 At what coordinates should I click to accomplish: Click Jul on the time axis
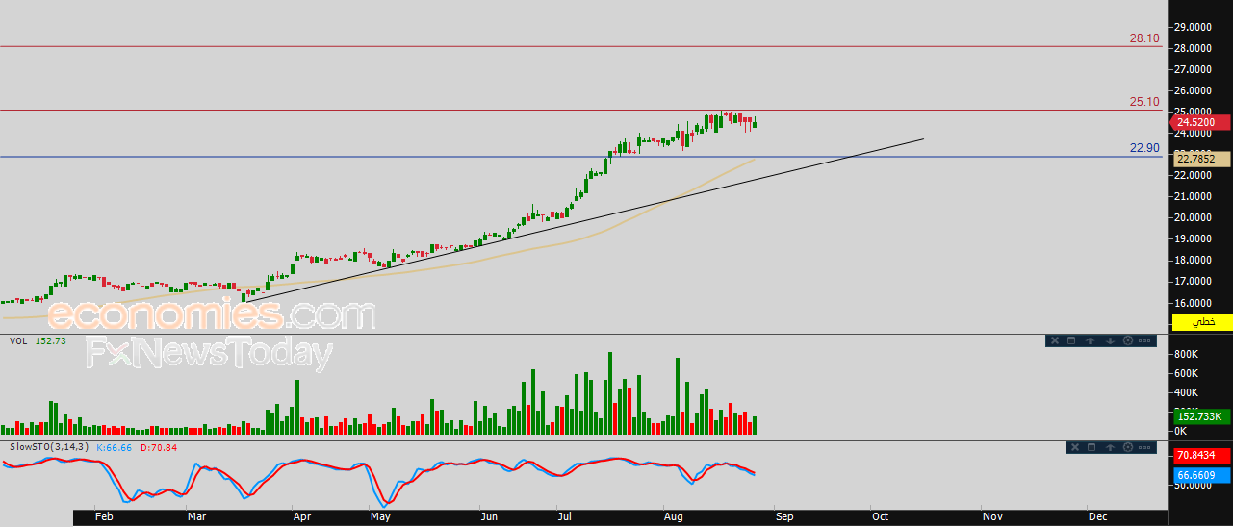pos(564,516)
